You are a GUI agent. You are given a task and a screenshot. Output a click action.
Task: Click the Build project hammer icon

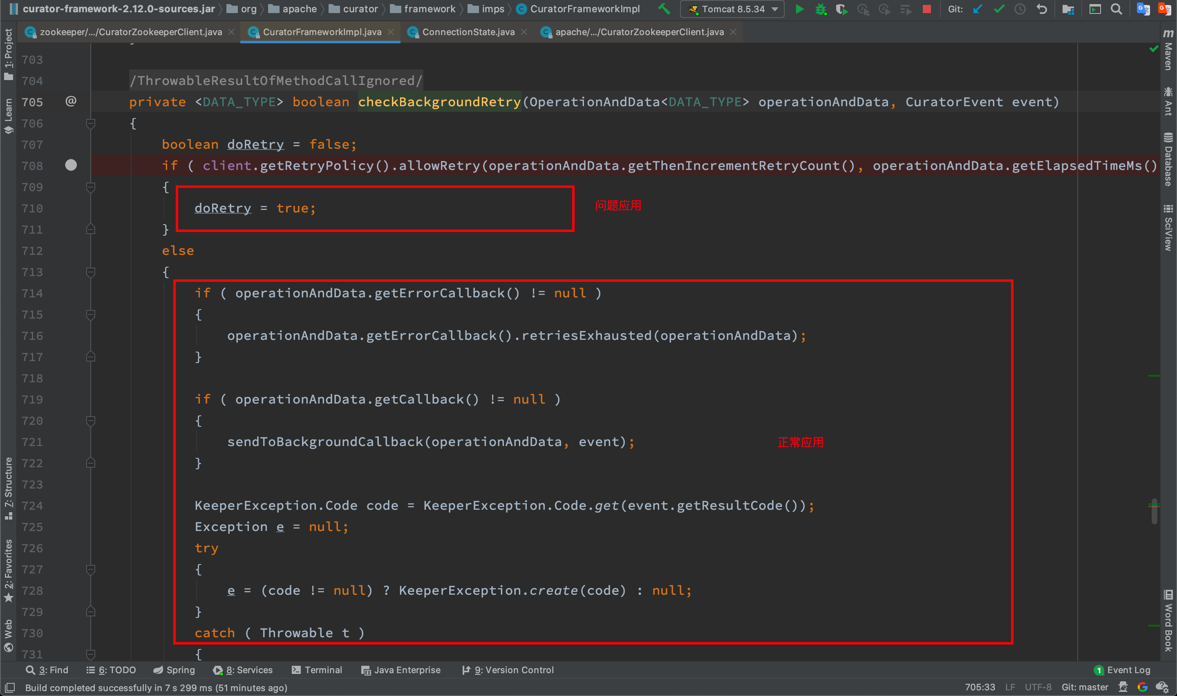pyautogui.click(x=664, y=9)
